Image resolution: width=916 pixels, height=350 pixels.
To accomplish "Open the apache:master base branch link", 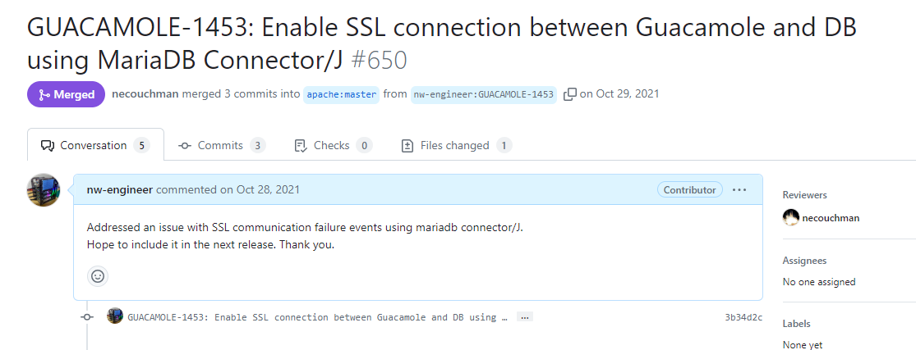I will 342,94.
